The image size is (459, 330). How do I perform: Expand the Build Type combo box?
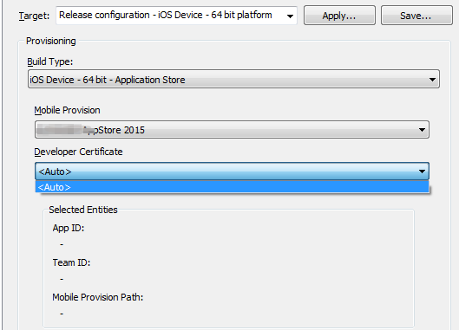[x=233, y=79]
